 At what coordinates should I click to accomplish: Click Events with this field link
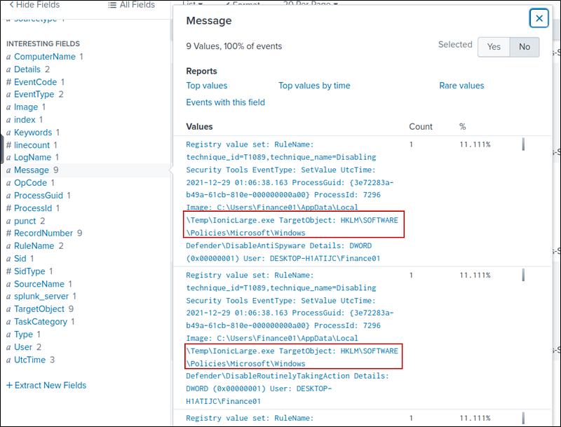225,102
